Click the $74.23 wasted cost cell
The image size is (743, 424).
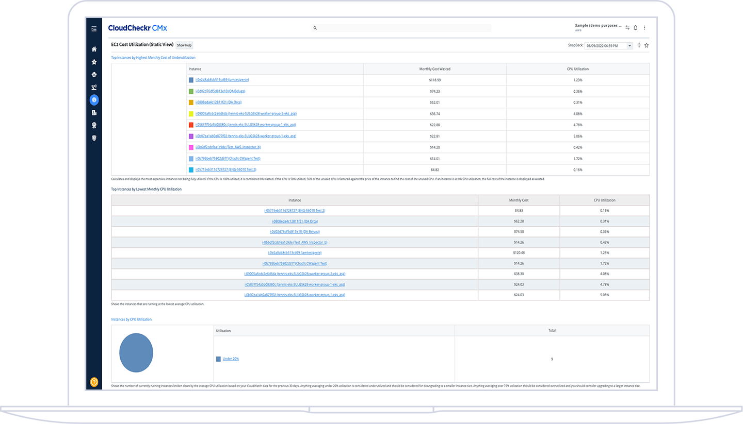click(x=434, y=91)
